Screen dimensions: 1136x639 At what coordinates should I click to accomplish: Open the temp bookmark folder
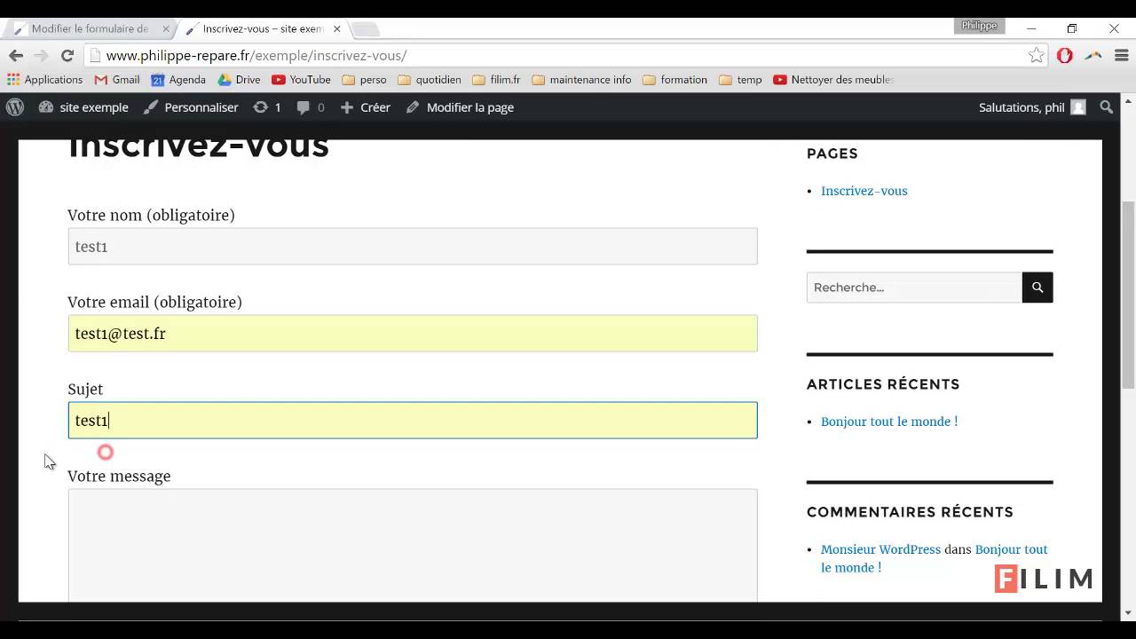(x=740, y=80)
